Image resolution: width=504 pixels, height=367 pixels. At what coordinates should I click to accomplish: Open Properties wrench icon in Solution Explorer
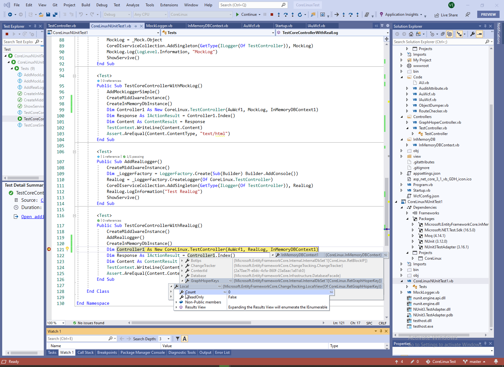(472, 34)
